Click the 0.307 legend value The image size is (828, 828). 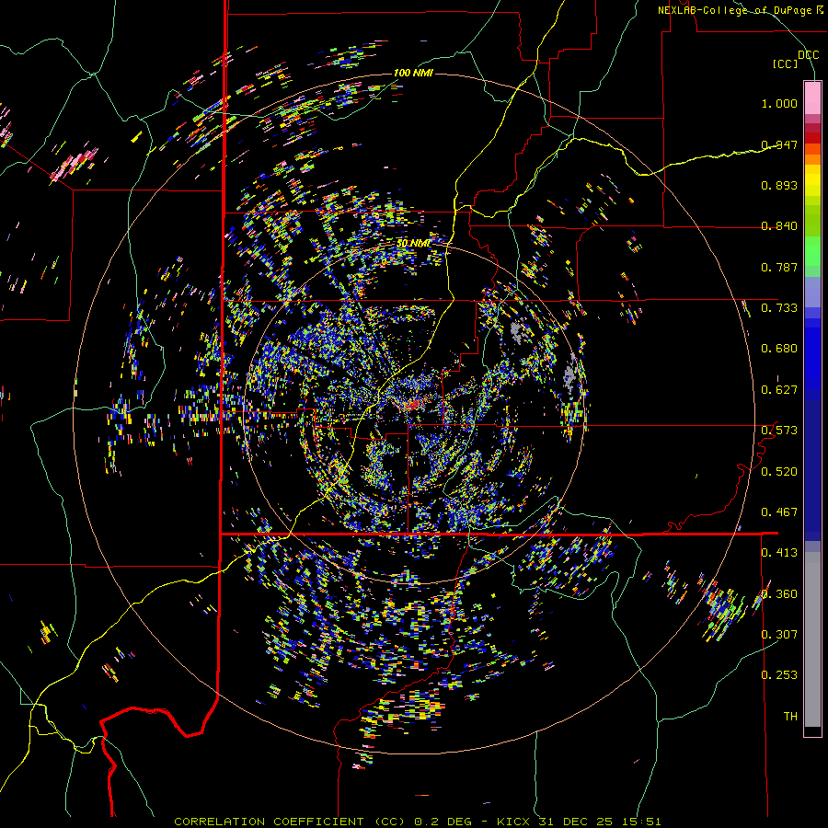(779, 634)
